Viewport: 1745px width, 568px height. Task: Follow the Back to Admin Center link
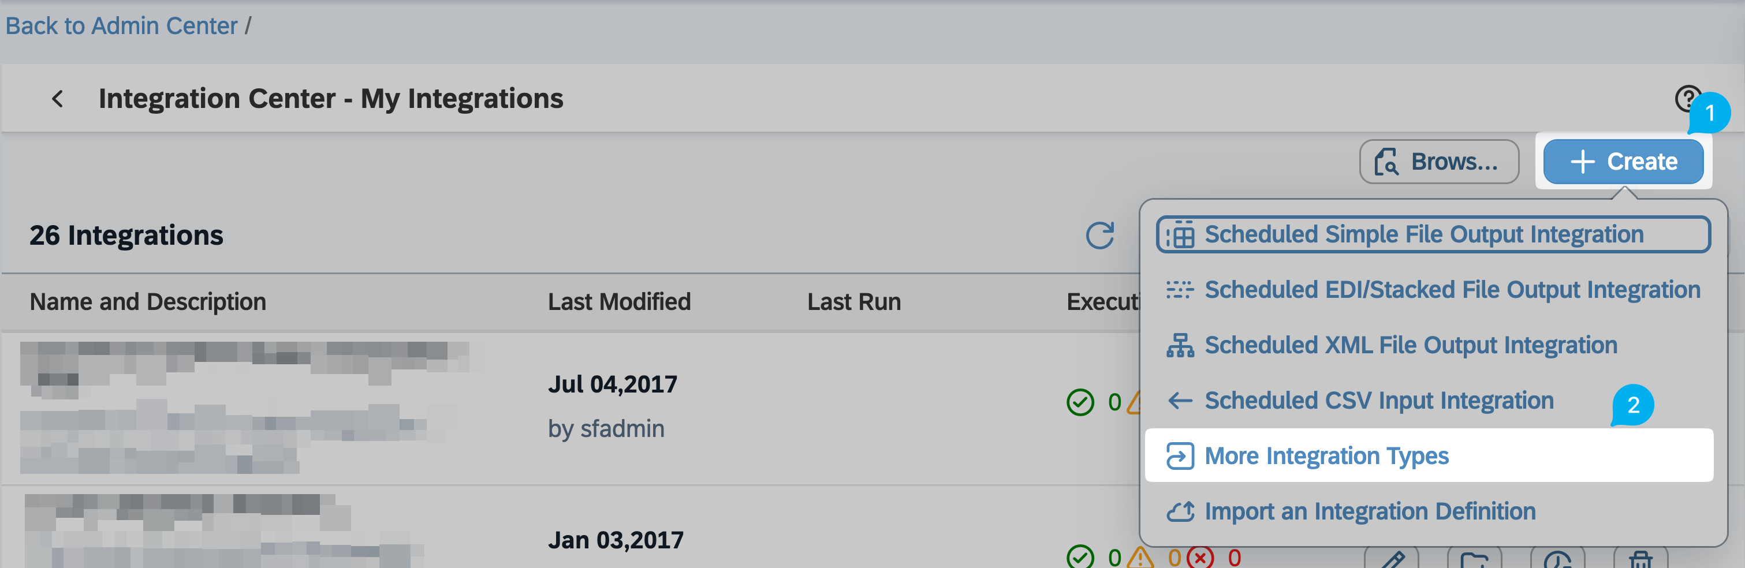121,26
